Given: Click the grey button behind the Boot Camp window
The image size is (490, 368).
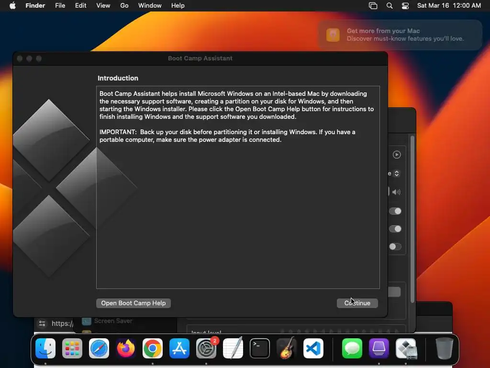Looking at the screenshot, I should click(x=394, y=292).
